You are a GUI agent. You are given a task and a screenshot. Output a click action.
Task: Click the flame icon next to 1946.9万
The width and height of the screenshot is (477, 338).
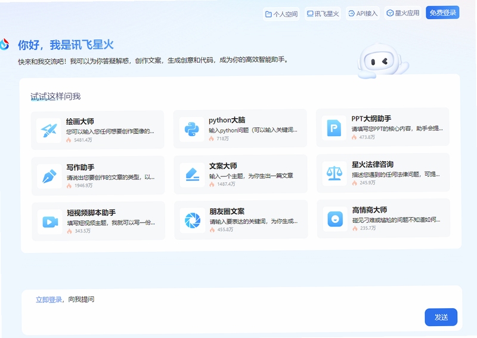69,186
